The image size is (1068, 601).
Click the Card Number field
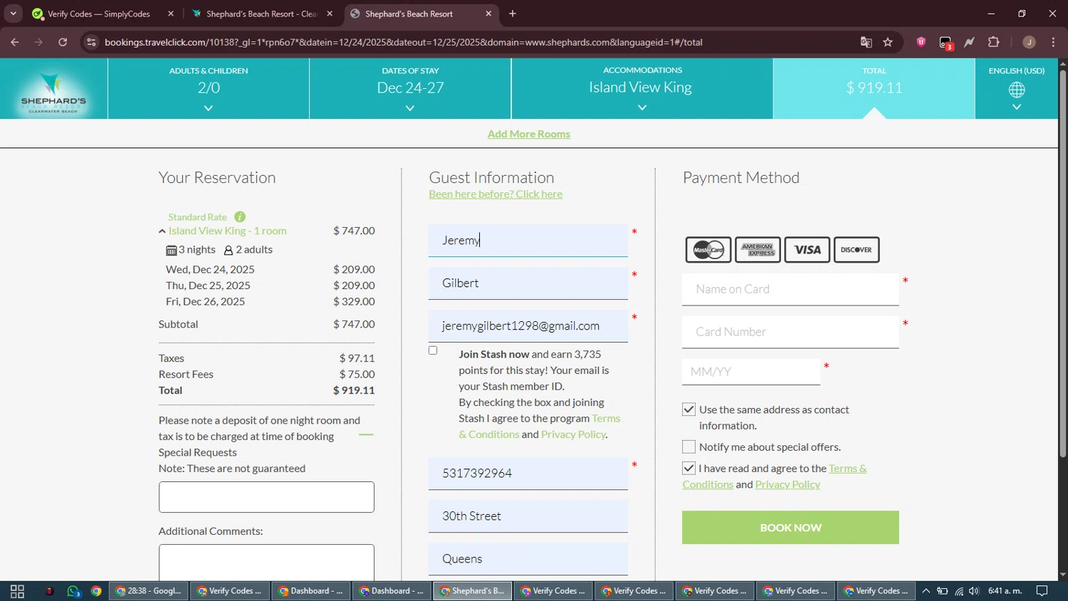click(x=790, y=332)
